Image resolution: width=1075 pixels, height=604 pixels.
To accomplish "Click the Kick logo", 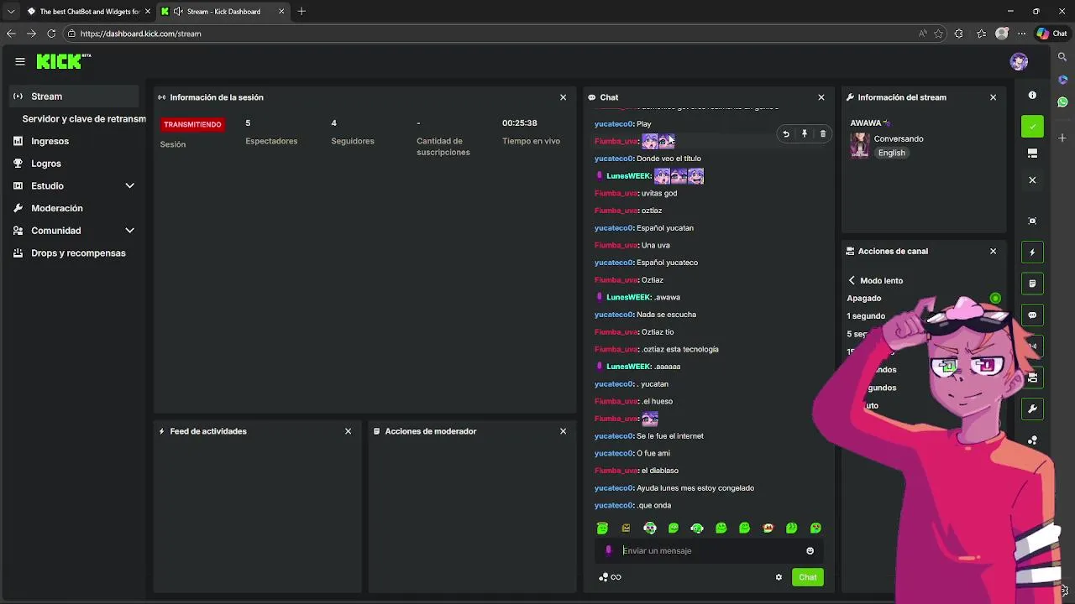I will pos(63,61).
